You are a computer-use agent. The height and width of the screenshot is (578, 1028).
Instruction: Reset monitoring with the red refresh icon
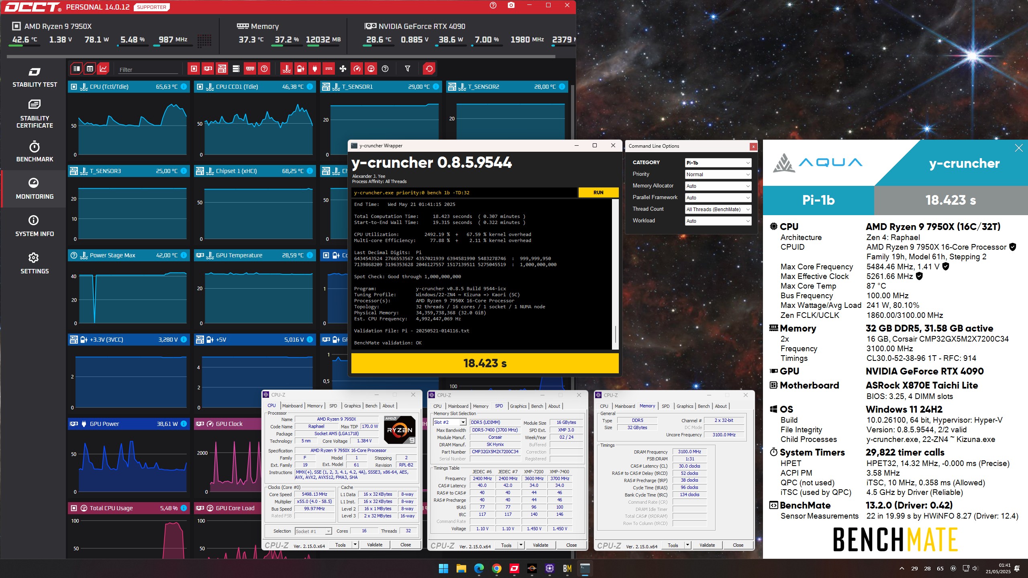pyautogui.click(x=429, y=69)
